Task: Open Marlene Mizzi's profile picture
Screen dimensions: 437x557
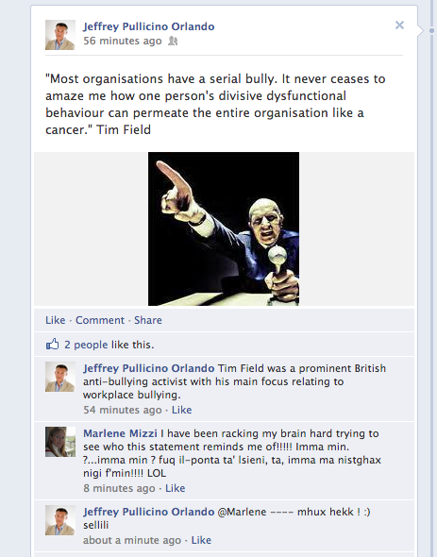Action: pyautogui.click(x=60, y=442)
